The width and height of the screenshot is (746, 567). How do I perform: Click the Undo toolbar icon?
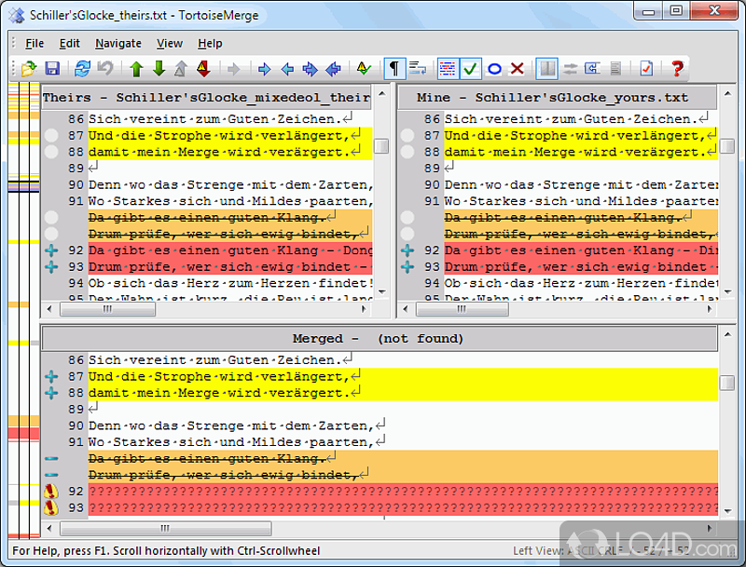105,69
